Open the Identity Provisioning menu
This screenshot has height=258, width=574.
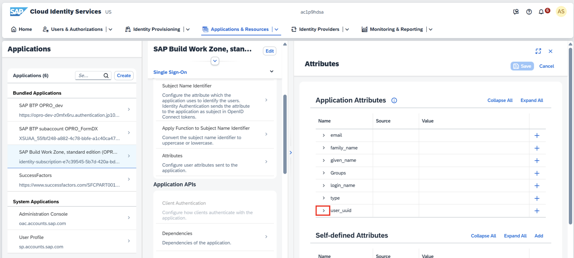point(156,29)
